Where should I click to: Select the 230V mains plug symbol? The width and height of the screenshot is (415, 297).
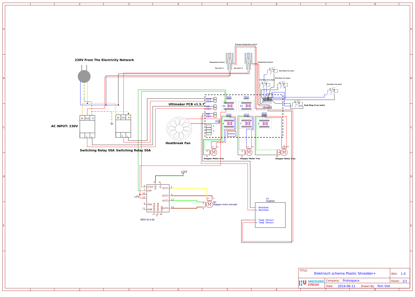tap(84, 76)
